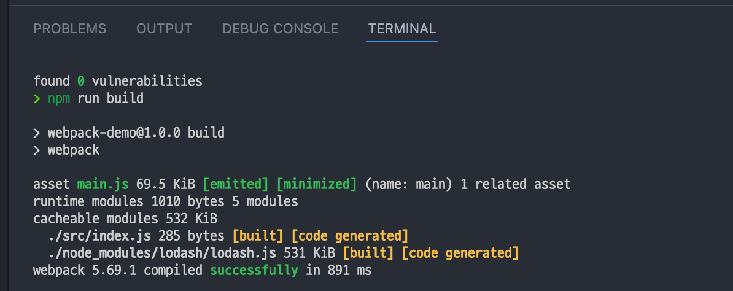Click the '[code generated]' label on lodash.js row

460,253
